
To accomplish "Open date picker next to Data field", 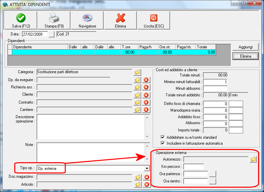I will (x=51, y=34).
